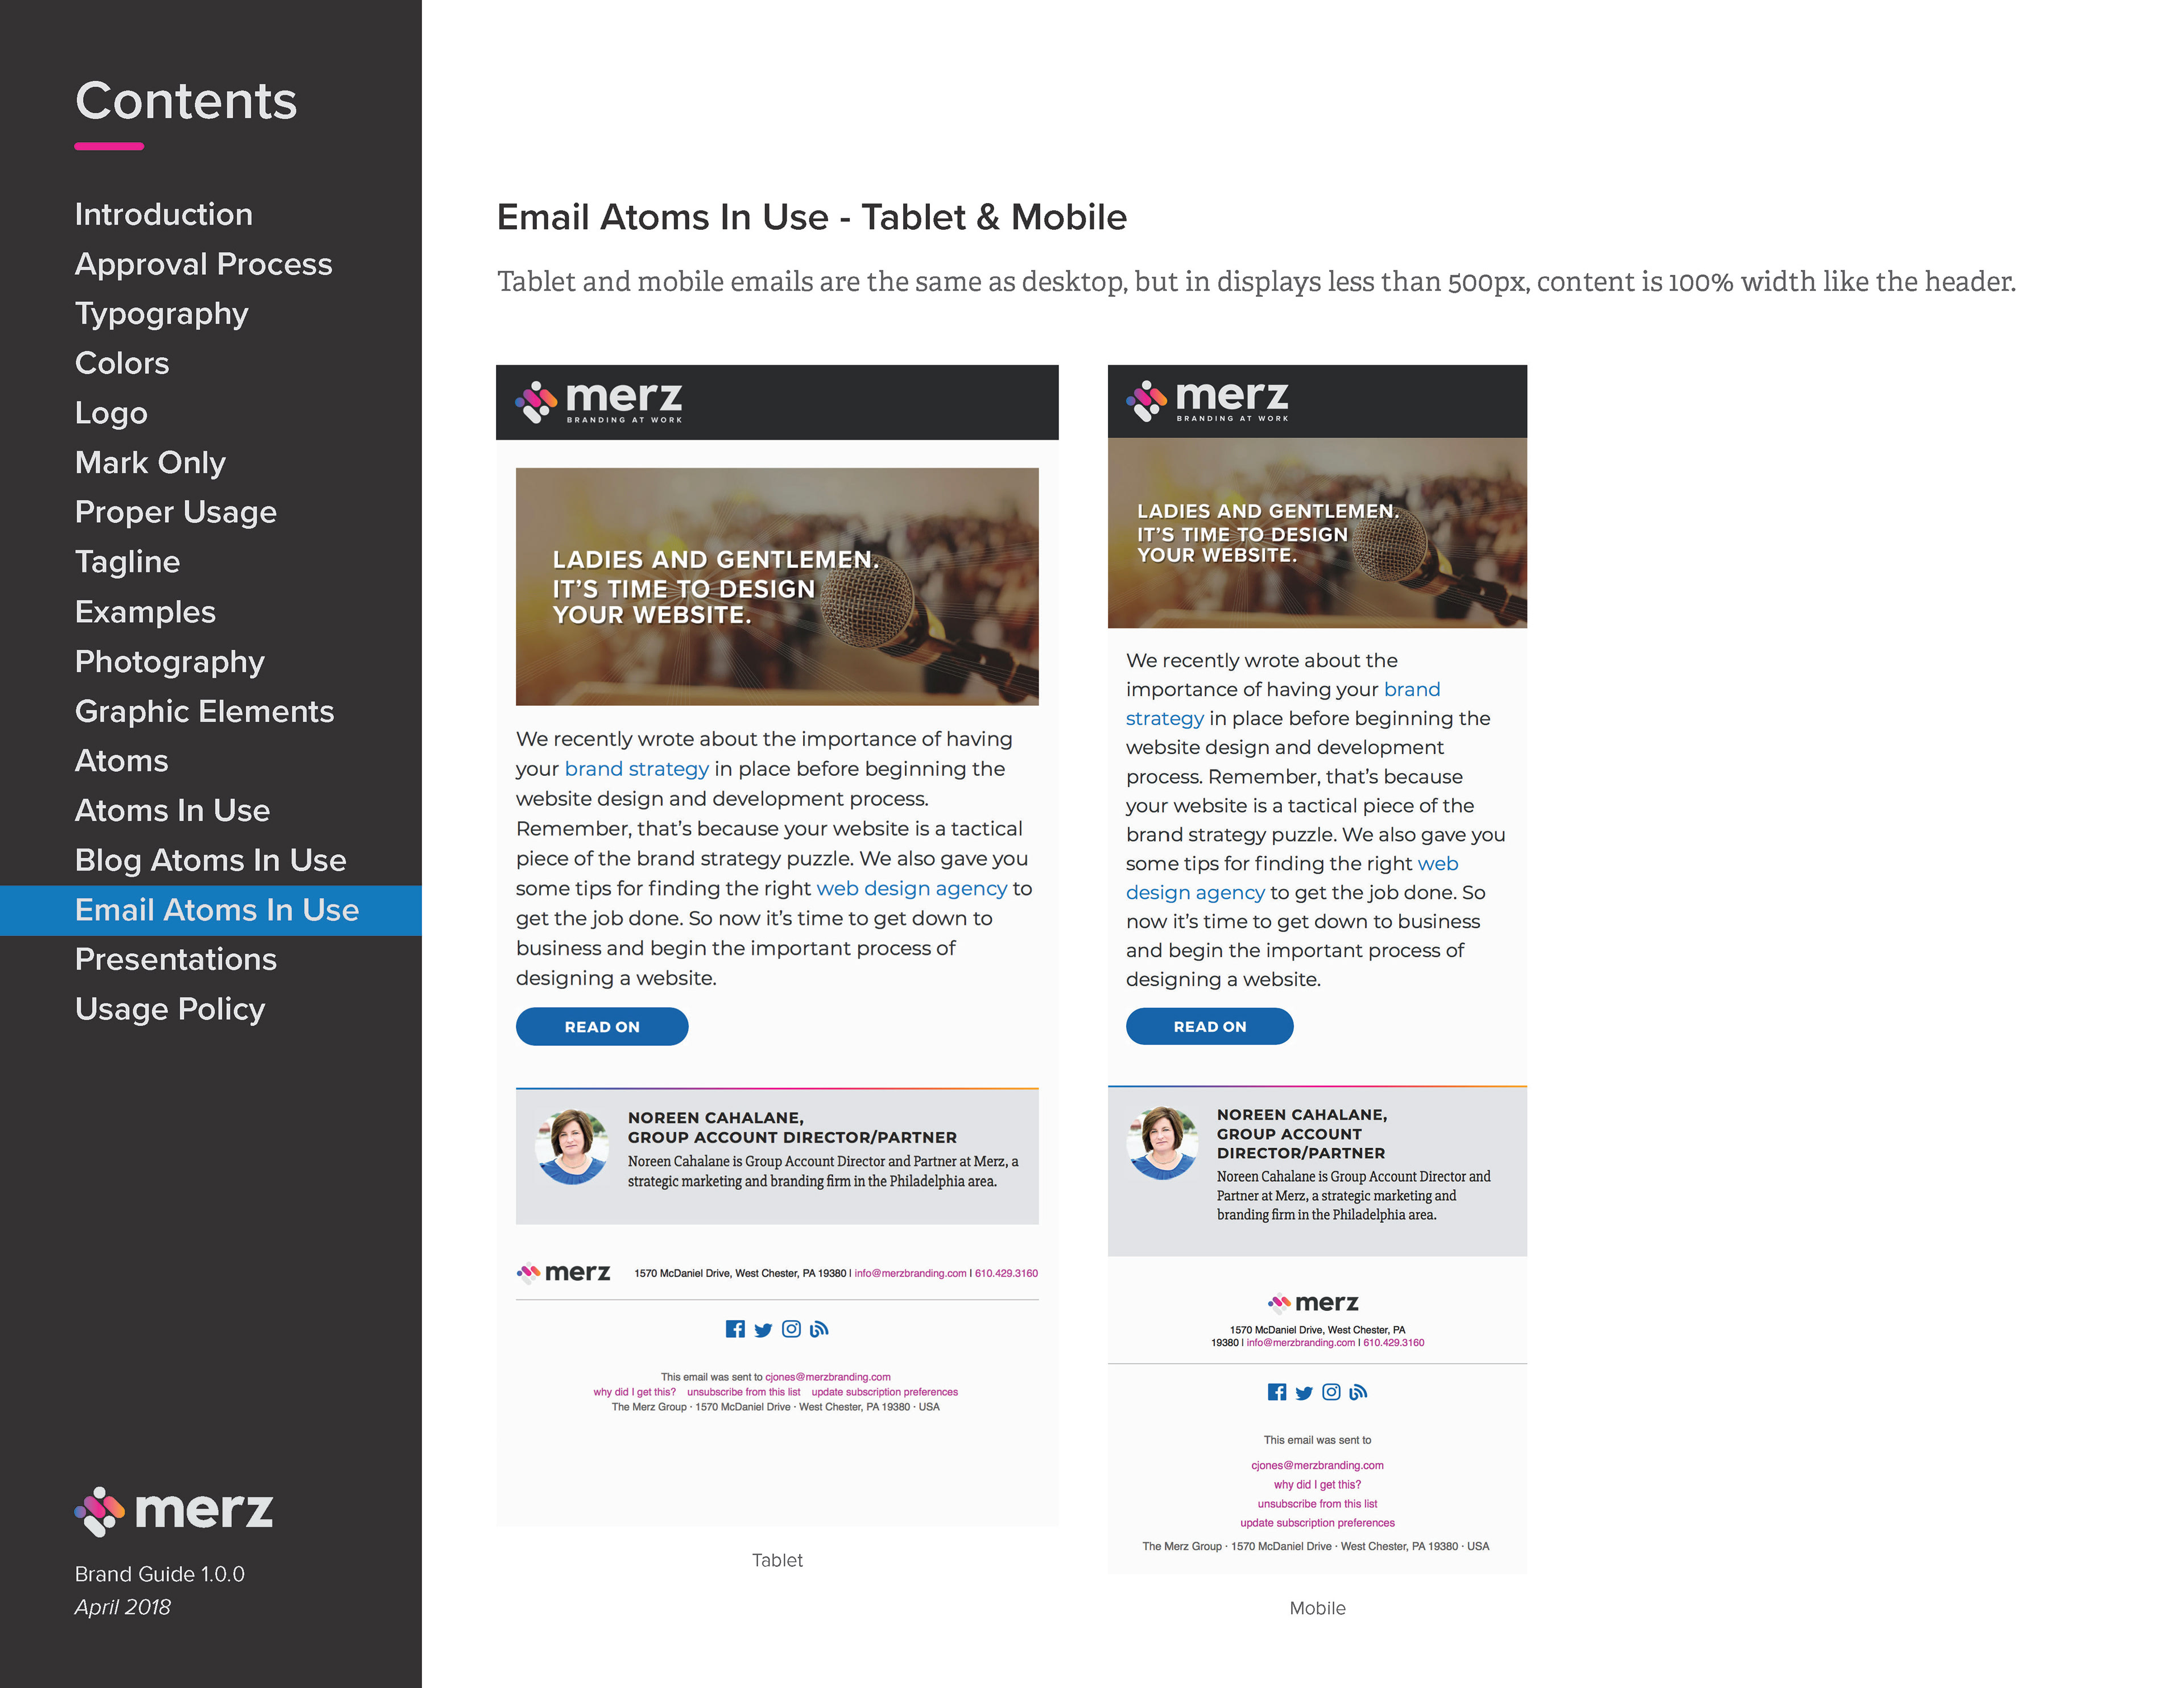Click Facebook icon in tablet email footer

point(735,1329)
